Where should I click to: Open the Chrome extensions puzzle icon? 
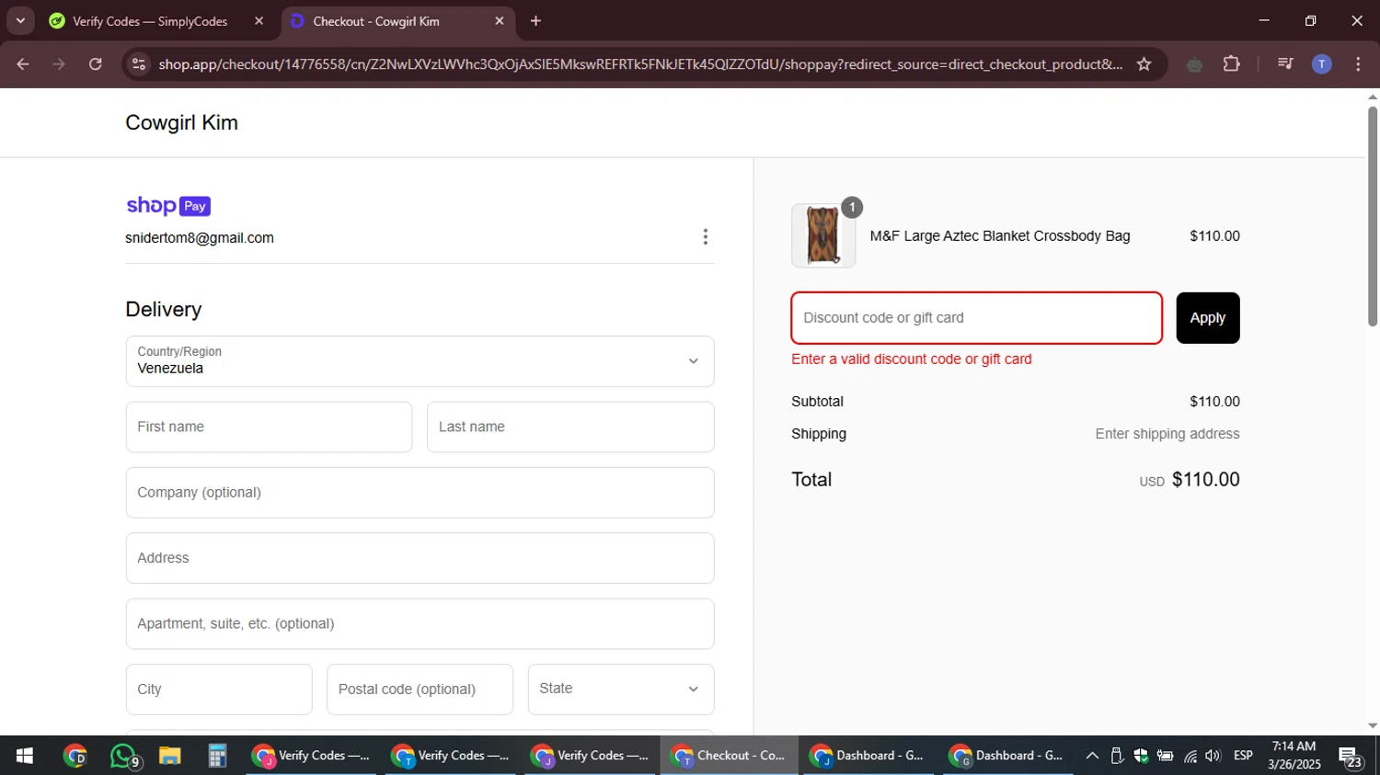1231,64
